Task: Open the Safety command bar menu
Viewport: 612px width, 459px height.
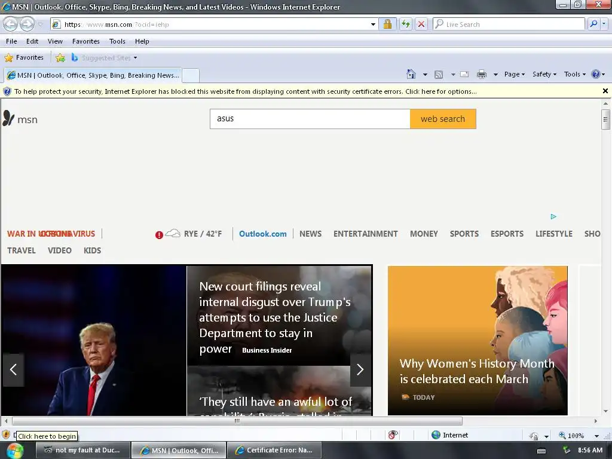Action: click(544, 74)
